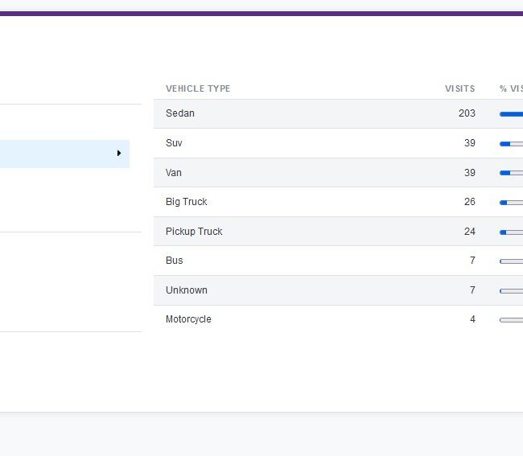Click the Sedan percent visits bar

coord(511,114)
